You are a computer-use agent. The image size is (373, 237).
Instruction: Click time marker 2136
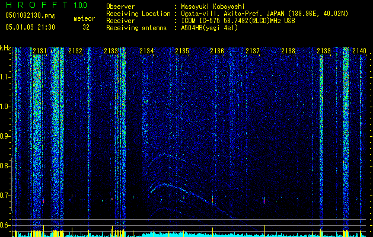click(217, 51)
